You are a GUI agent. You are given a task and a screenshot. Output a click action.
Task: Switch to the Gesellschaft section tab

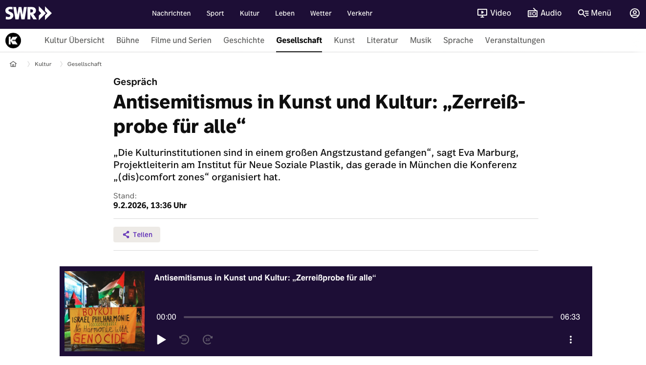[x=299, y=40]
